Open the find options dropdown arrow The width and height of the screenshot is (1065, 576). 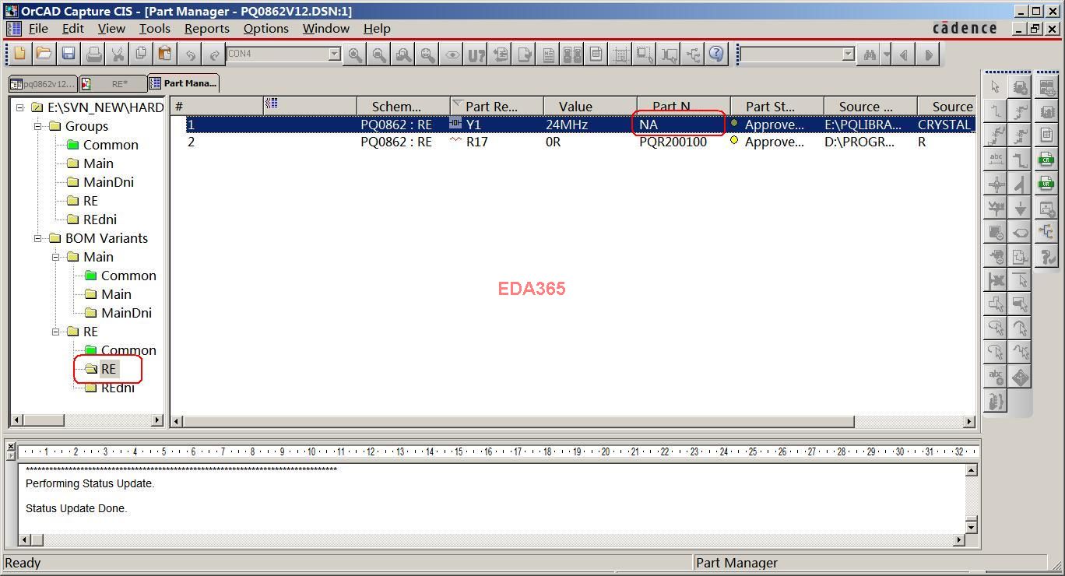[x=886, y=54]
